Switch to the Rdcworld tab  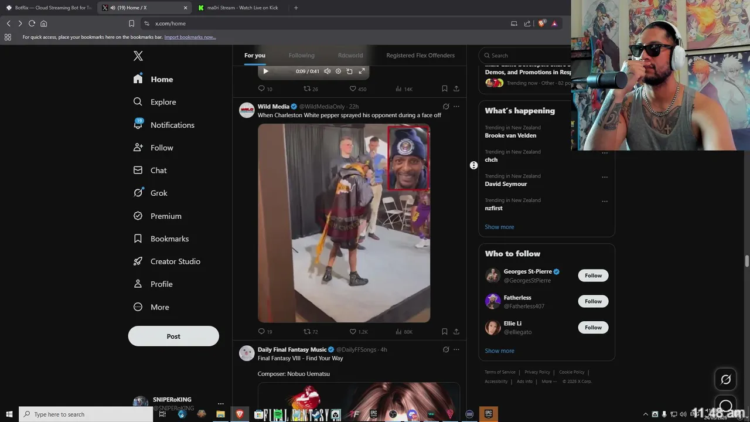350,55
